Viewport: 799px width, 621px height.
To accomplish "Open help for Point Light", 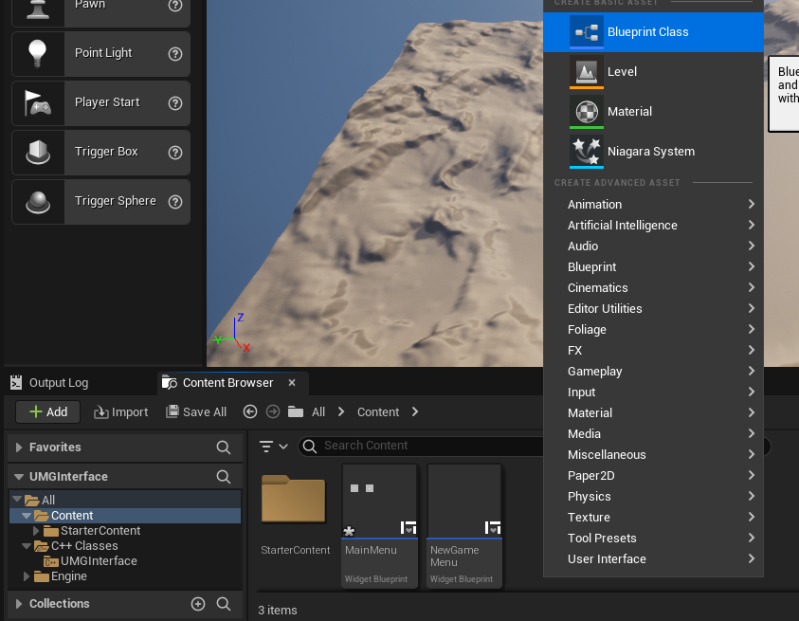I will pos(175,53).
